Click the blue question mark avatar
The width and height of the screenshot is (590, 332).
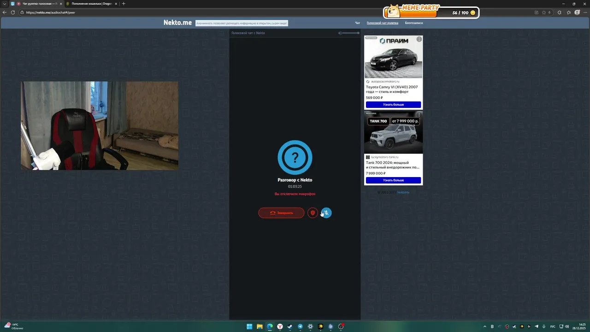pyautogui.click(x=295, y=157)
